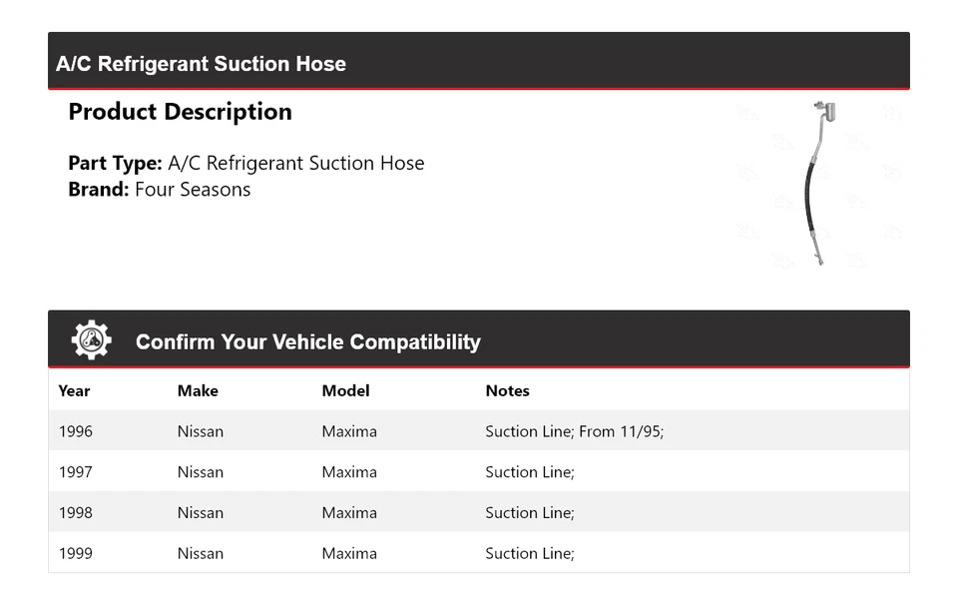Click the Product Description heading

point(180,112)
